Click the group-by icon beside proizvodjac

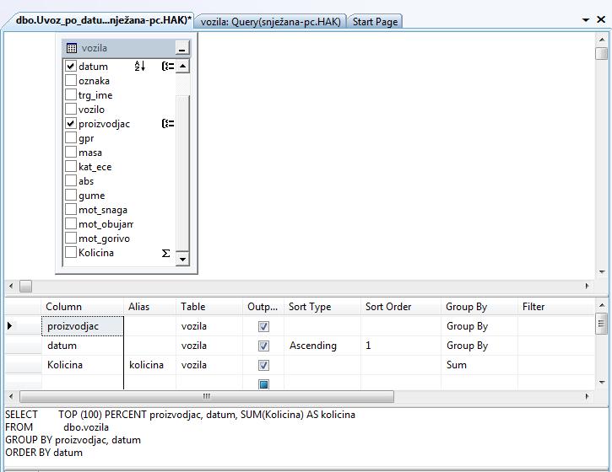[168, 124]
